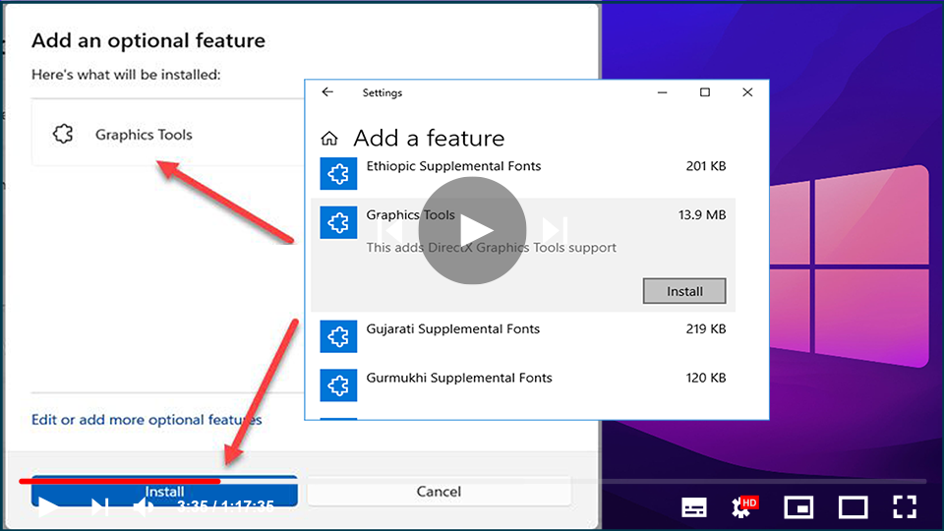944x531 pixels.
Task: Open the video settings gear with HD badge
Action: 743,507
